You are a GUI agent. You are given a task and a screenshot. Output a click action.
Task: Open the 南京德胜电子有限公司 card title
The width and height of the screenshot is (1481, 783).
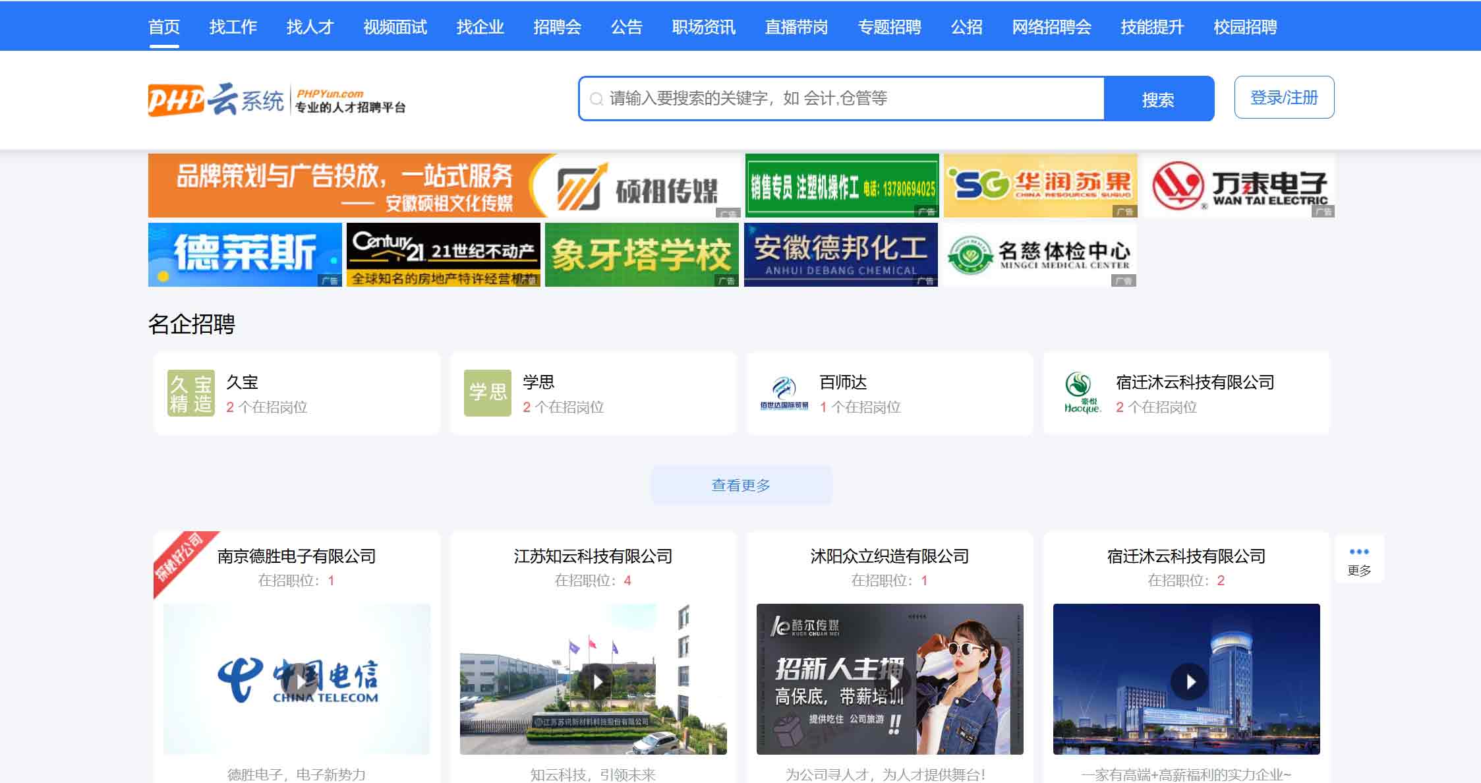(x=297, y=556)
